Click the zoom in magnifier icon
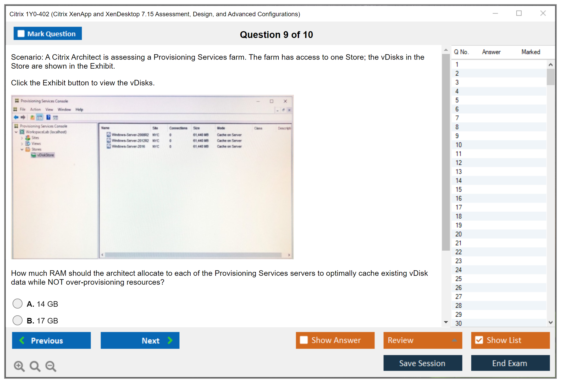 19,366
